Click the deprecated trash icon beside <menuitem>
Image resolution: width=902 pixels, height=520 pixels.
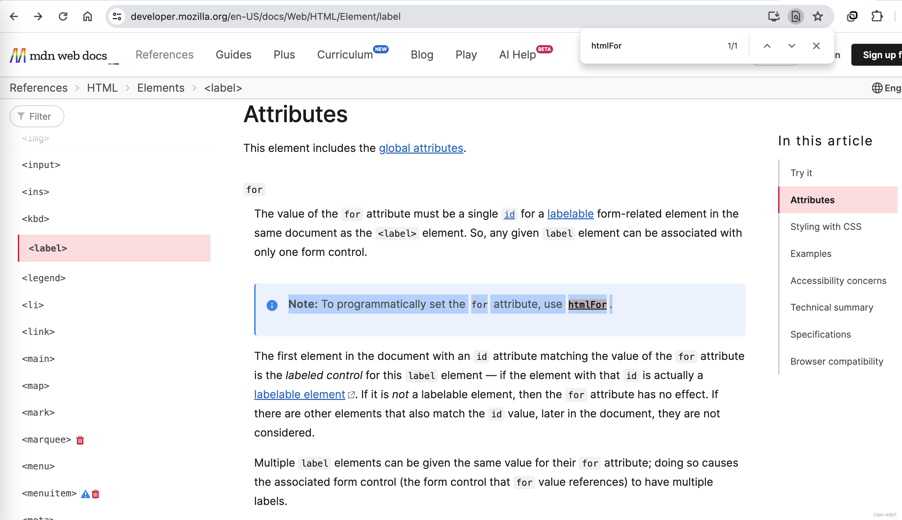click(x=95, y=494)
